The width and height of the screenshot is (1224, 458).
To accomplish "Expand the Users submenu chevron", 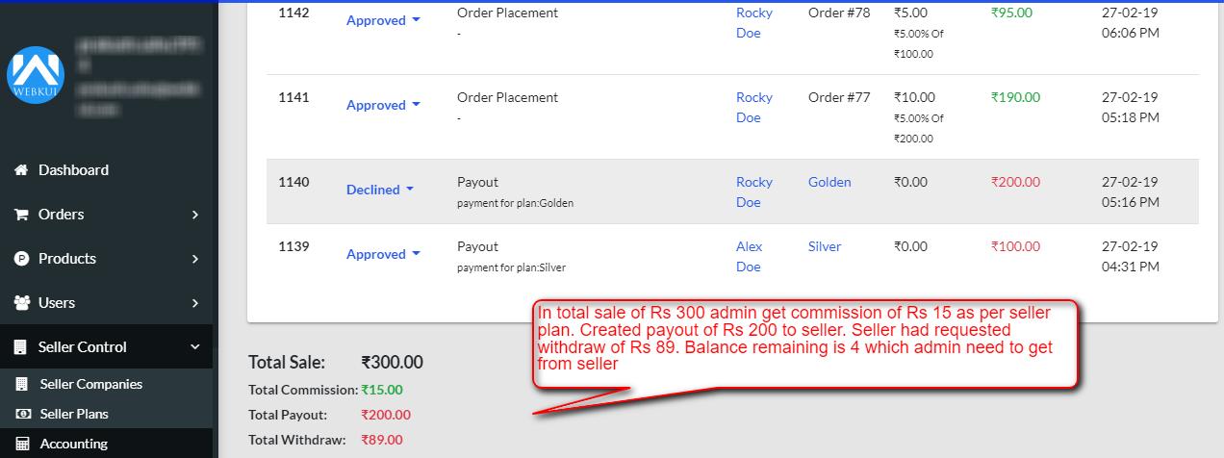I will click(195, 303).
